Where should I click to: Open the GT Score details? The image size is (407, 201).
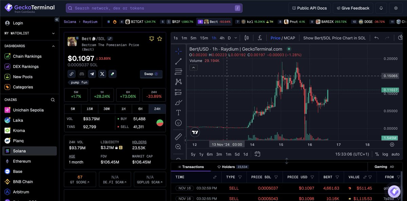coord(80,180)
